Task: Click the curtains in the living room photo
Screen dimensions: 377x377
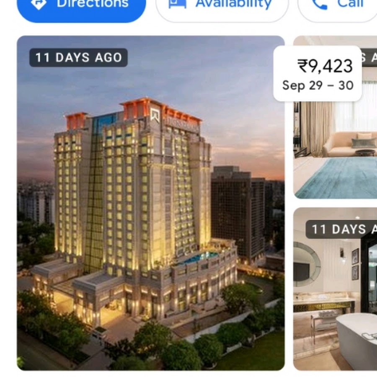Action: [316, 129]
